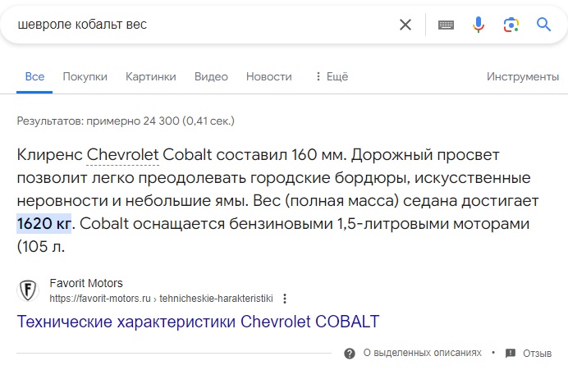Open the three-dot menu beside favorit-motors URL
This screenshot has width=568, height=370.
pos(285,299)
